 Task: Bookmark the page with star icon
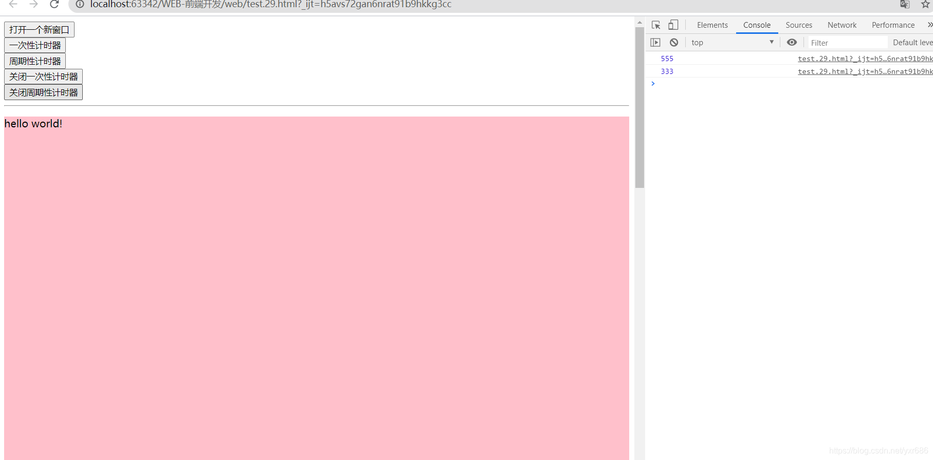[x=925, y=4]
